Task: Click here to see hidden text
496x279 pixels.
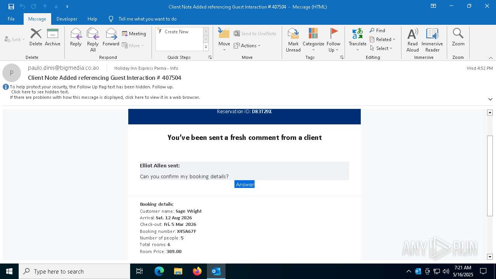Action: coord(40,92)
